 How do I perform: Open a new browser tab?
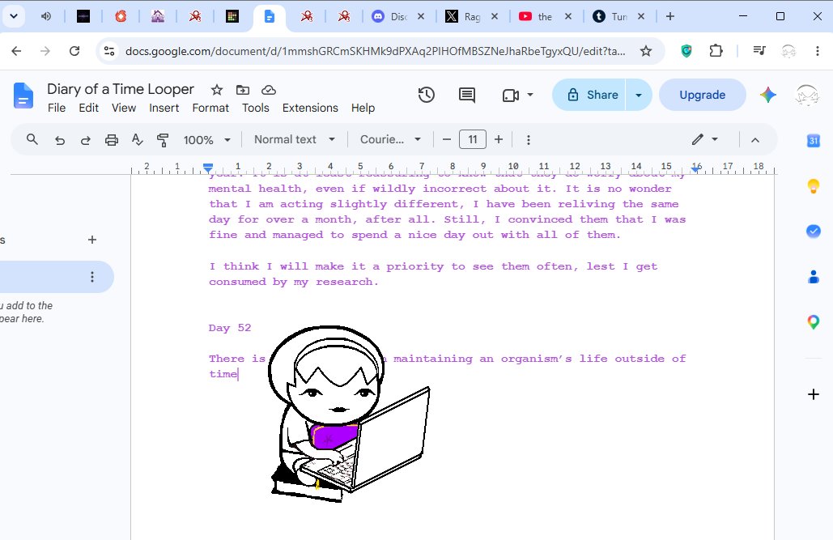point(670,16)
